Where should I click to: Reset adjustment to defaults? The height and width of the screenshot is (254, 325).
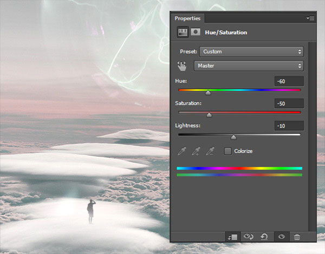click(264, 237)
